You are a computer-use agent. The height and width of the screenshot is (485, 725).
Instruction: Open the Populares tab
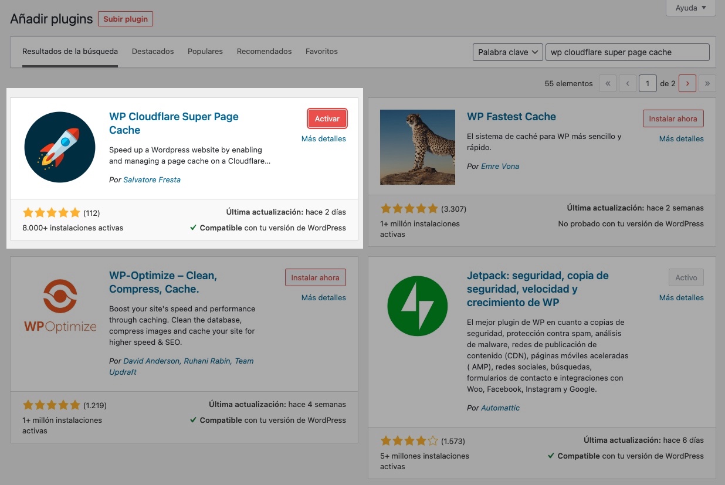[205, 52]
